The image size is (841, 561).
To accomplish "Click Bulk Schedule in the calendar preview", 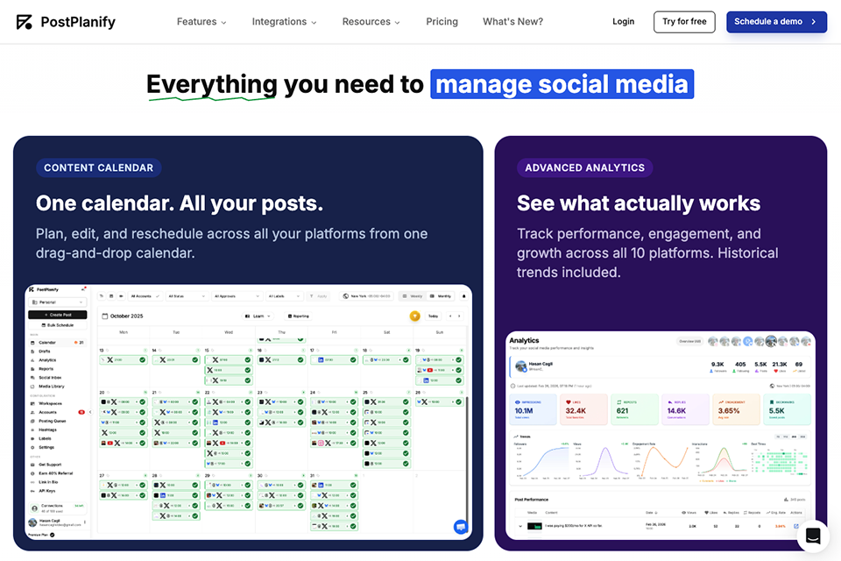I will pos(58,325).
